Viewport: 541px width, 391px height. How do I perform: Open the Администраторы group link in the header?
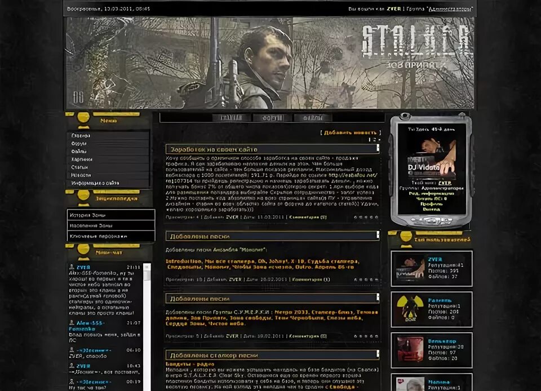(450, 9)
